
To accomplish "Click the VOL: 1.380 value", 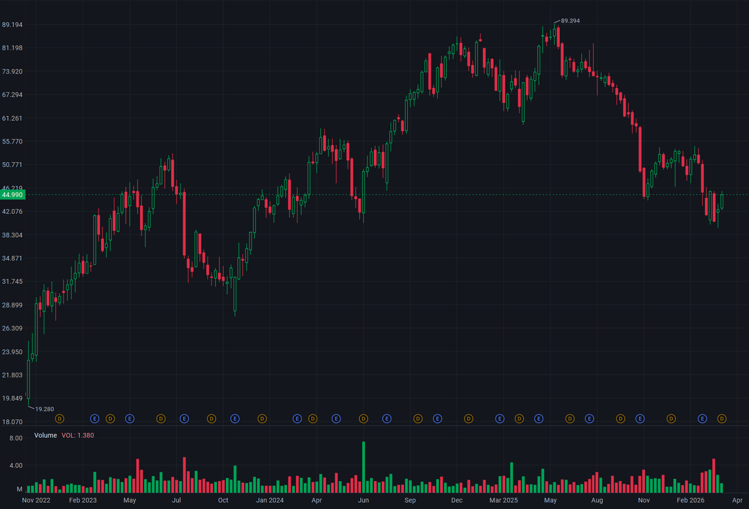I will click(x=78, y=435).
